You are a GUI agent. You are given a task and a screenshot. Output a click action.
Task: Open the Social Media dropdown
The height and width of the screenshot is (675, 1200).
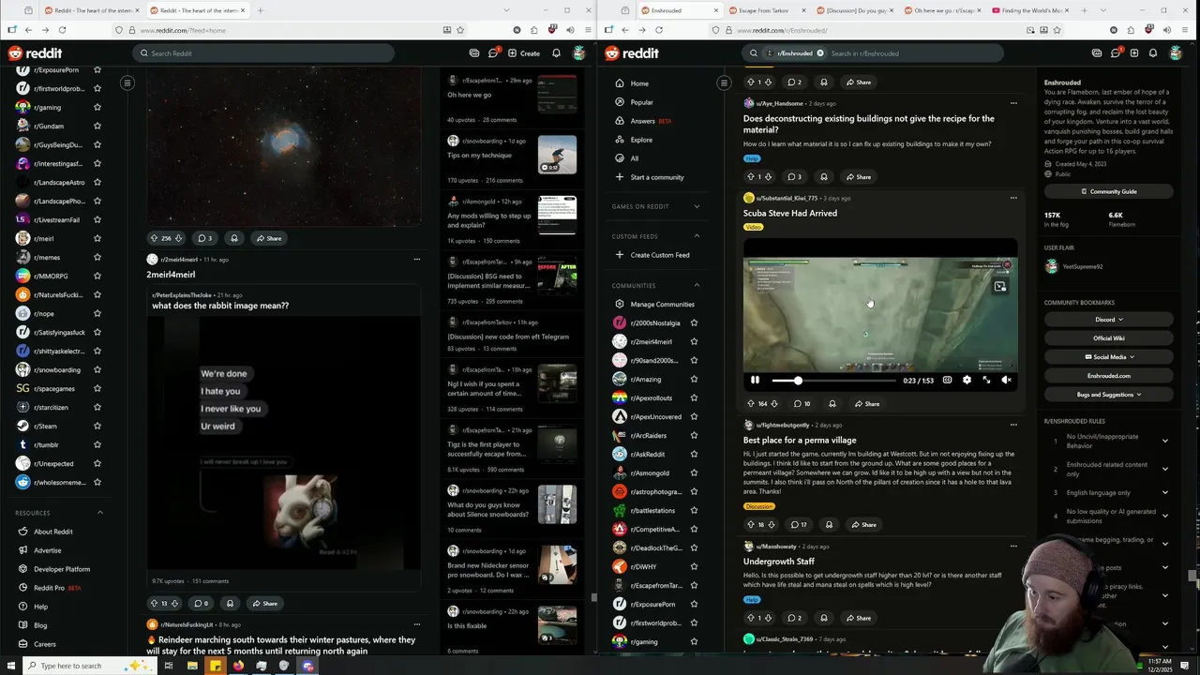(x=1109, y=357)
